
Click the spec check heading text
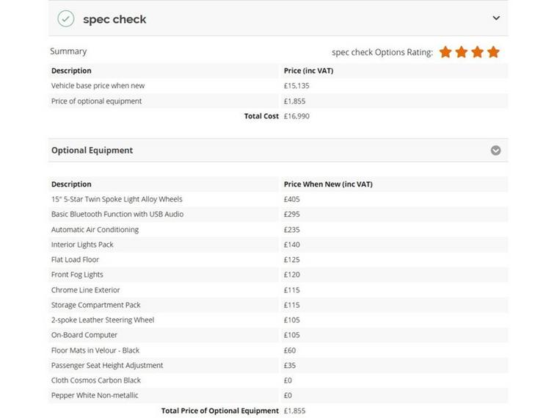(x=114, y=19)
